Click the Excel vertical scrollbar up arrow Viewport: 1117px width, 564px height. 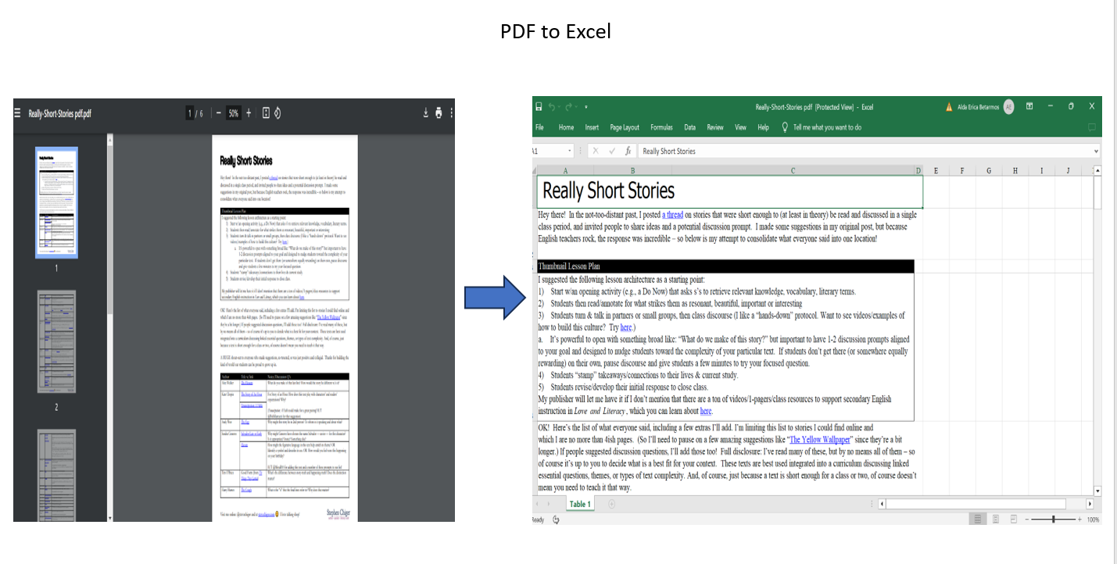click(x=1097, y=170)
